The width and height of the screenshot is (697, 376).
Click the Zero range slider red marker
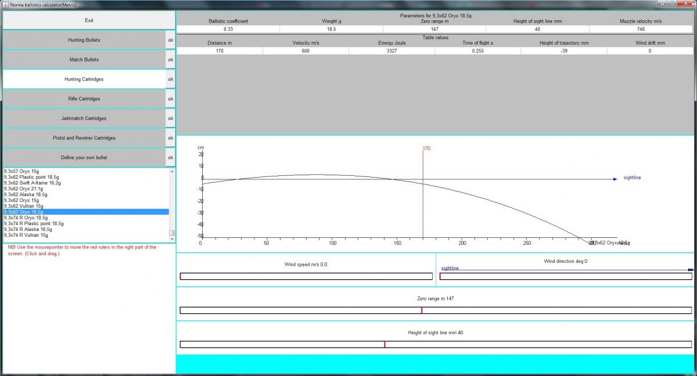click(422, 310)
